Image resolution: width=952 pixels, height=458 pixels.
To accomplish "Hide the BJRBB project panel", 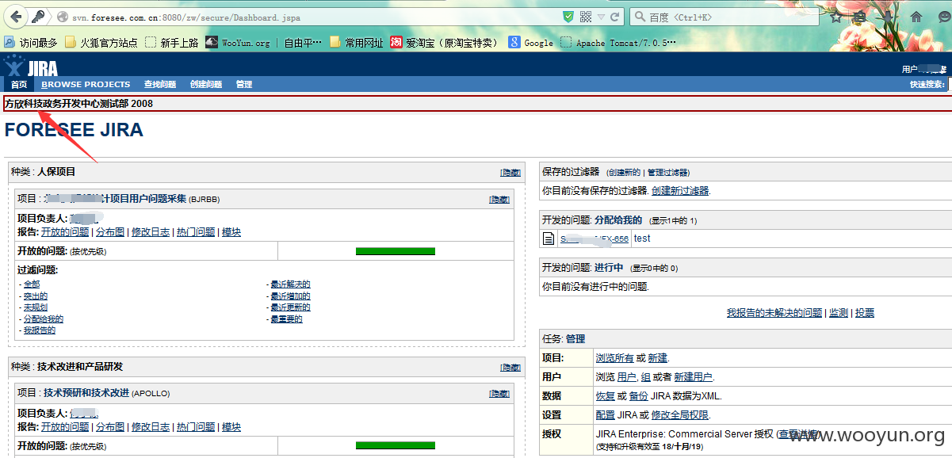I will click(x=499, y=199).
